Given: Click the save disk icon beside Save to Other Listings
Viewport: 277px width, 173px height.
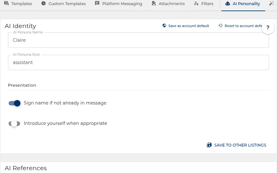Looking at the screenshot, I should pos(209,145).
